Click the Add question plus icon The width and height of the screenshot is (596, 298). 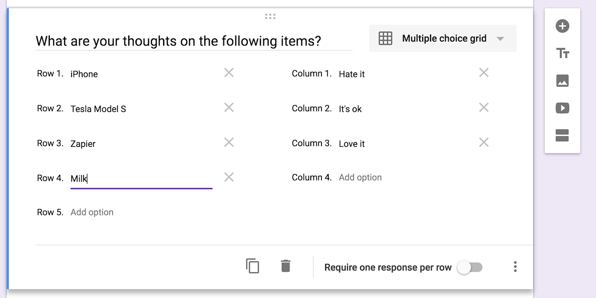click(562, 26)
